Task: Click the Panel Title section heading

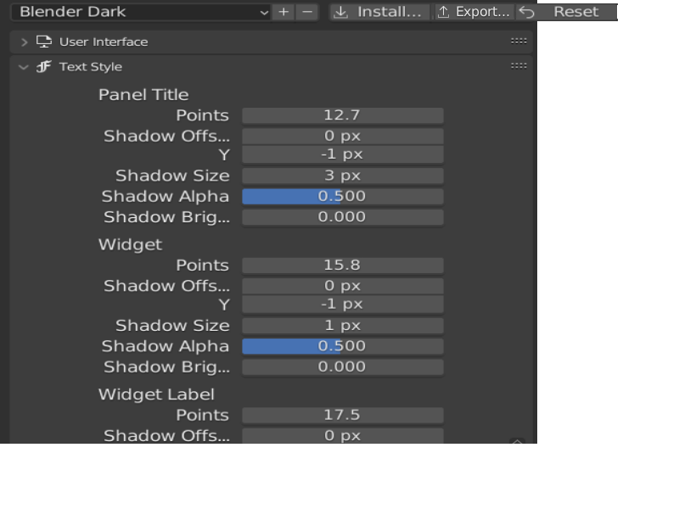Action: pos(143,95)
